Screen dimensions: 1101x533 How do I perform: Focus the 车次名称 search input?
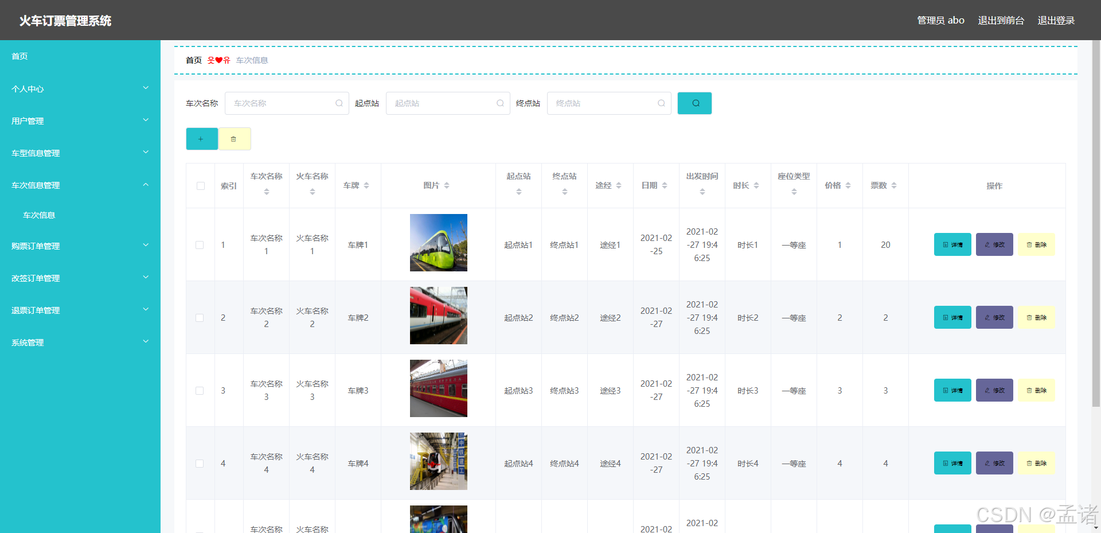click(287, 103)
